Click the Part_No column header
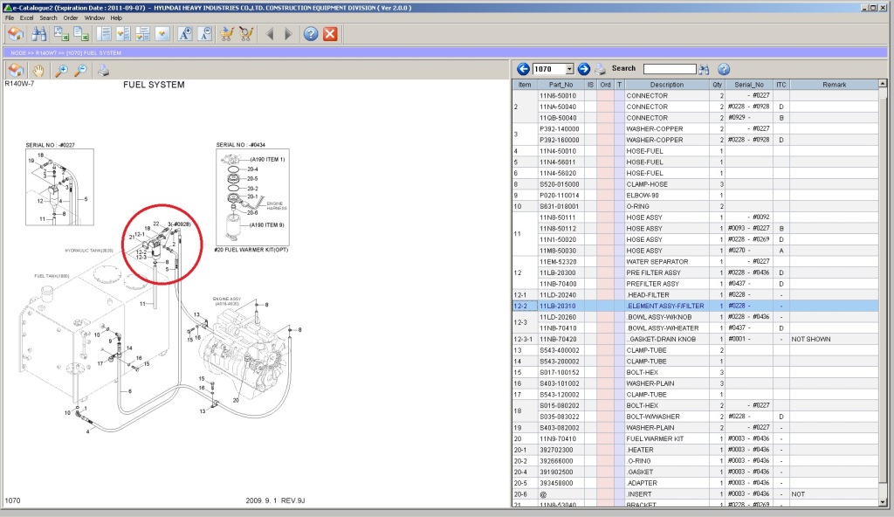 561,85
